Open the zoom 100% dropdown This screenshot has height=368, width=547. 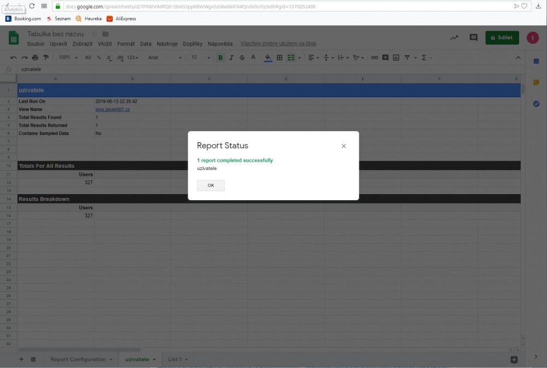[67, 57]
